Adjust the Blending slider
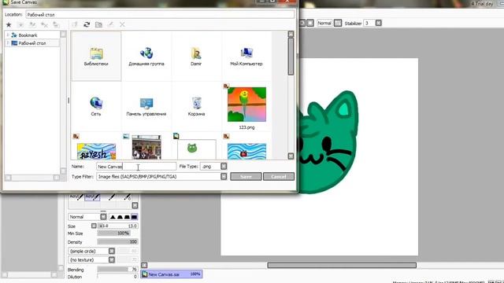 (x=117, y=269)
